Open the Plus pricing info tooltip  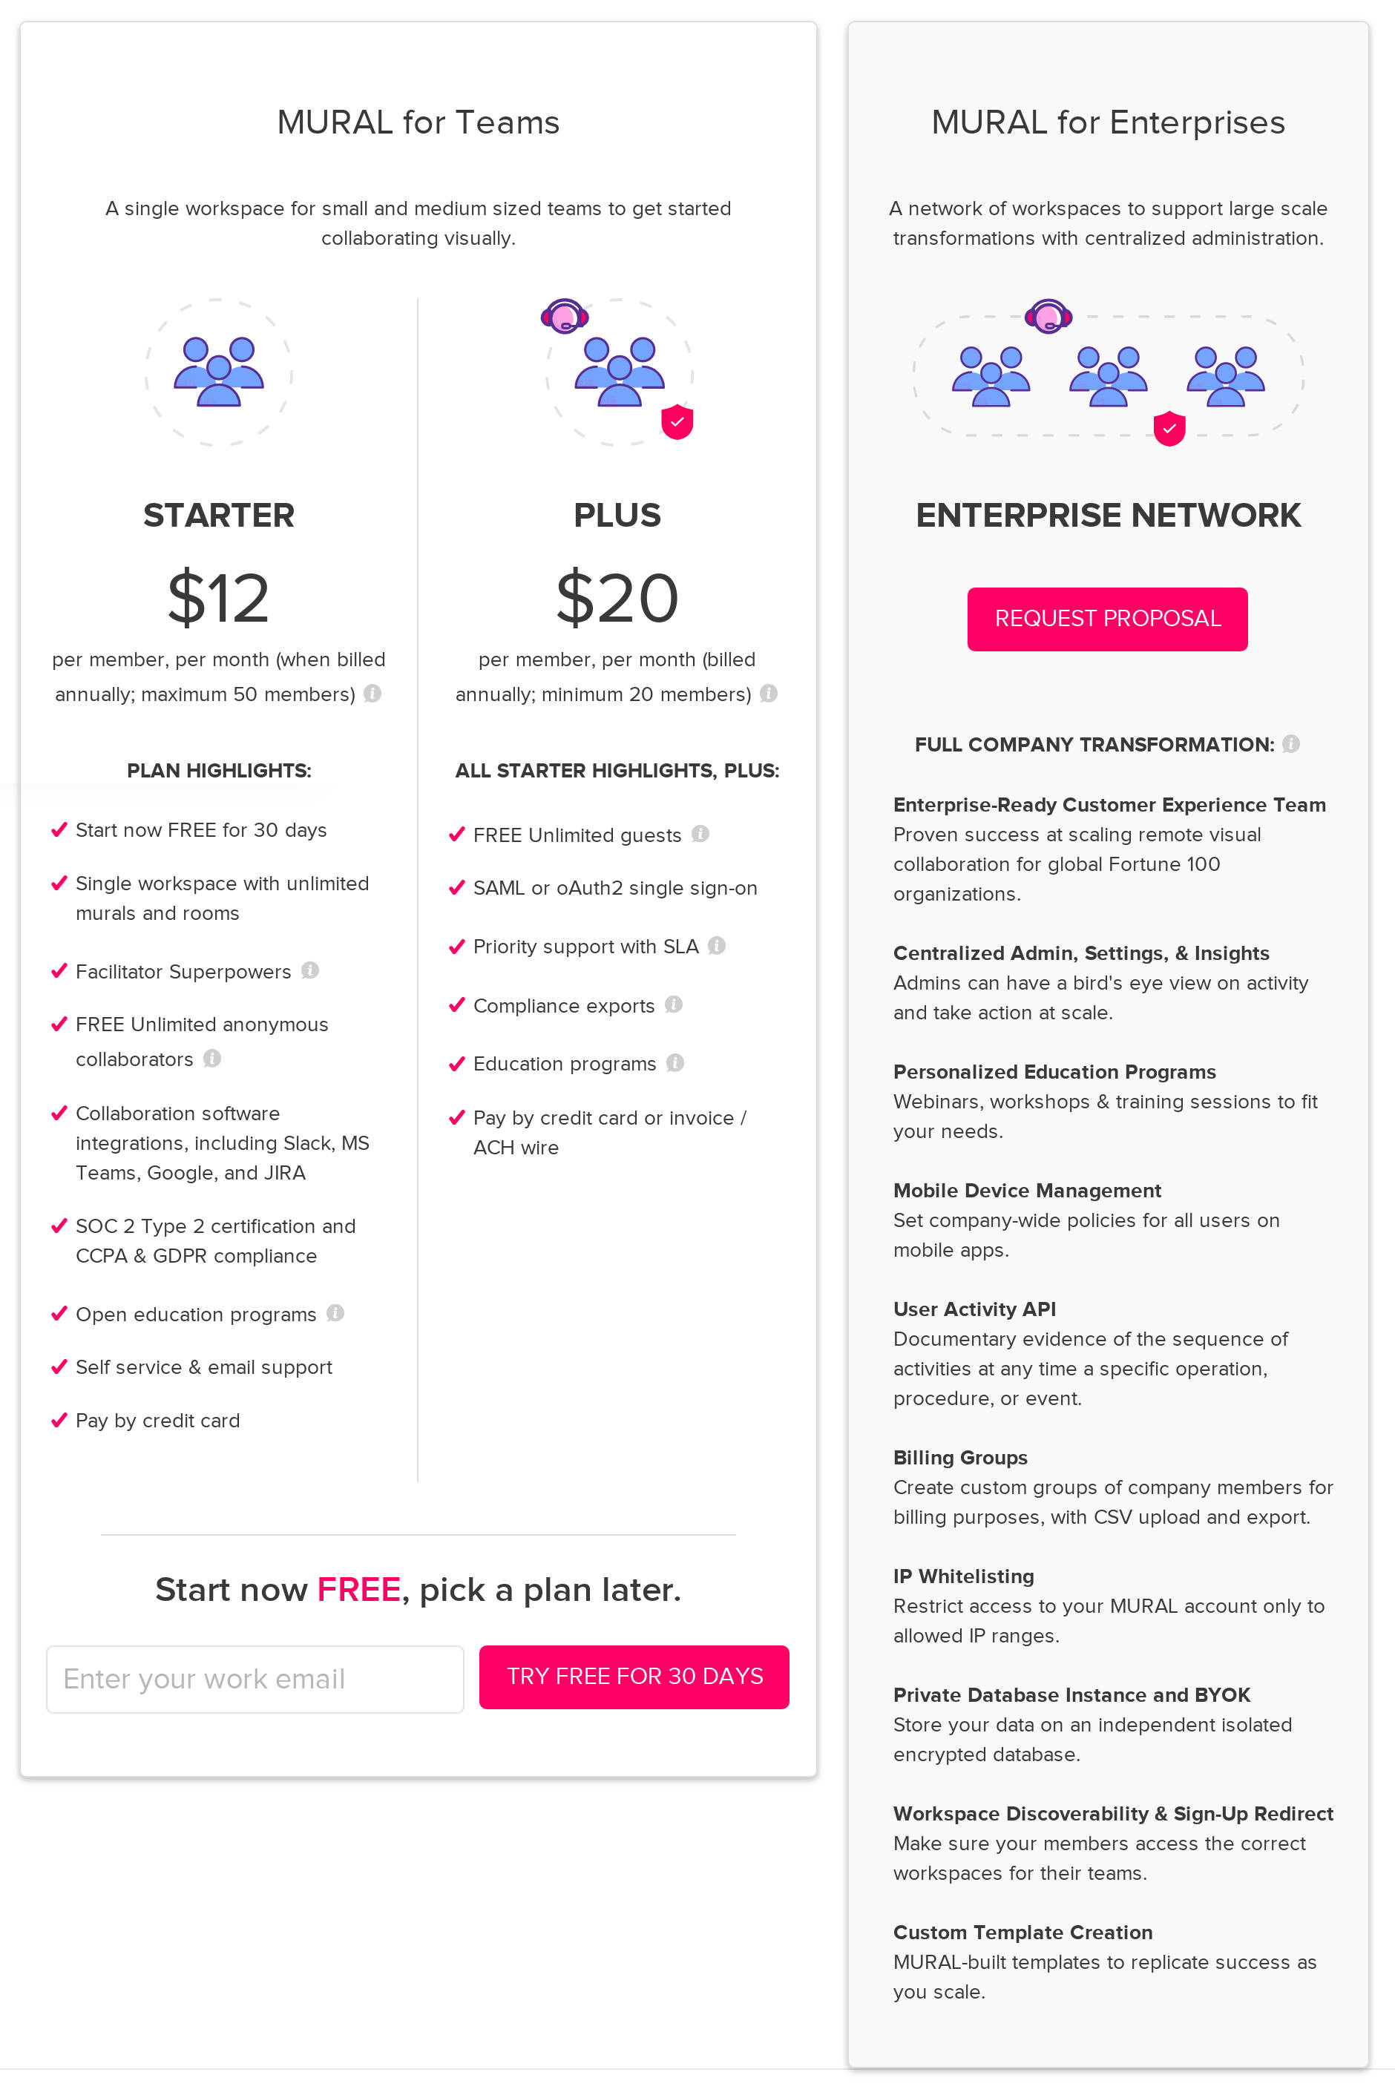(x=769, y=694)
